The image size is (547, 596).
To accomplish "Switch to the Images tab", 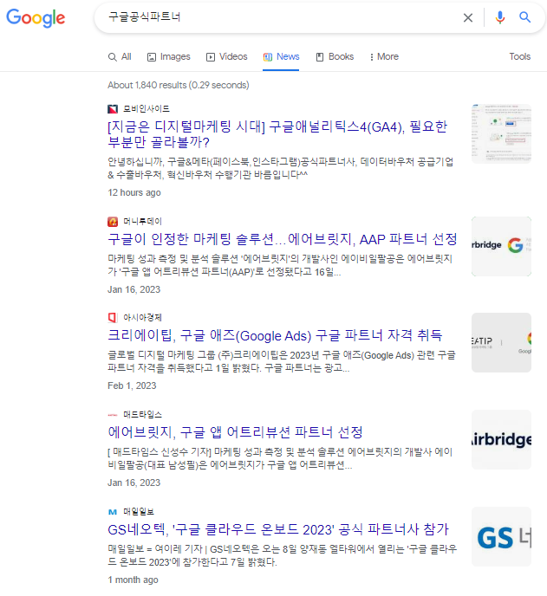I will (x=169, y=56).
